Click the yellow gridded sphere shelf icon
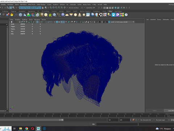This screenshot has width=174, height=131. (46, 15)
